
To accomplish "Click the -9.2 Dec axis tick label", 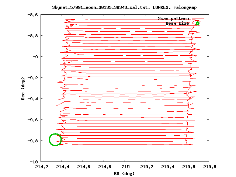I will click(32, 78).
